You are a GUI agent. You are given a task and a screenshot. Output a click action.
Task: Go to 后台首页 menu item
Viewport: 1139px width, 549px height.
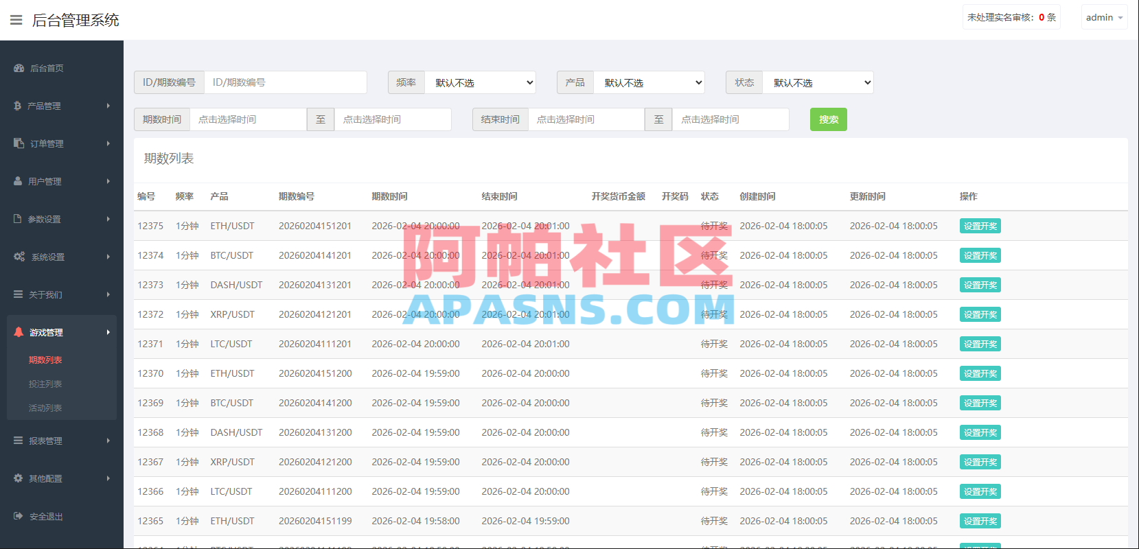[x=47, y=68]
